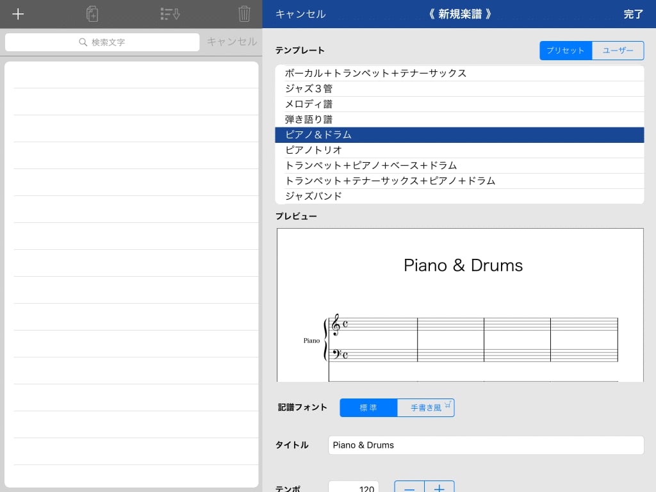Select 手書き風 notation font option
Image resolution: width=656 pixels, height=492 pixels.
(426, 407)
